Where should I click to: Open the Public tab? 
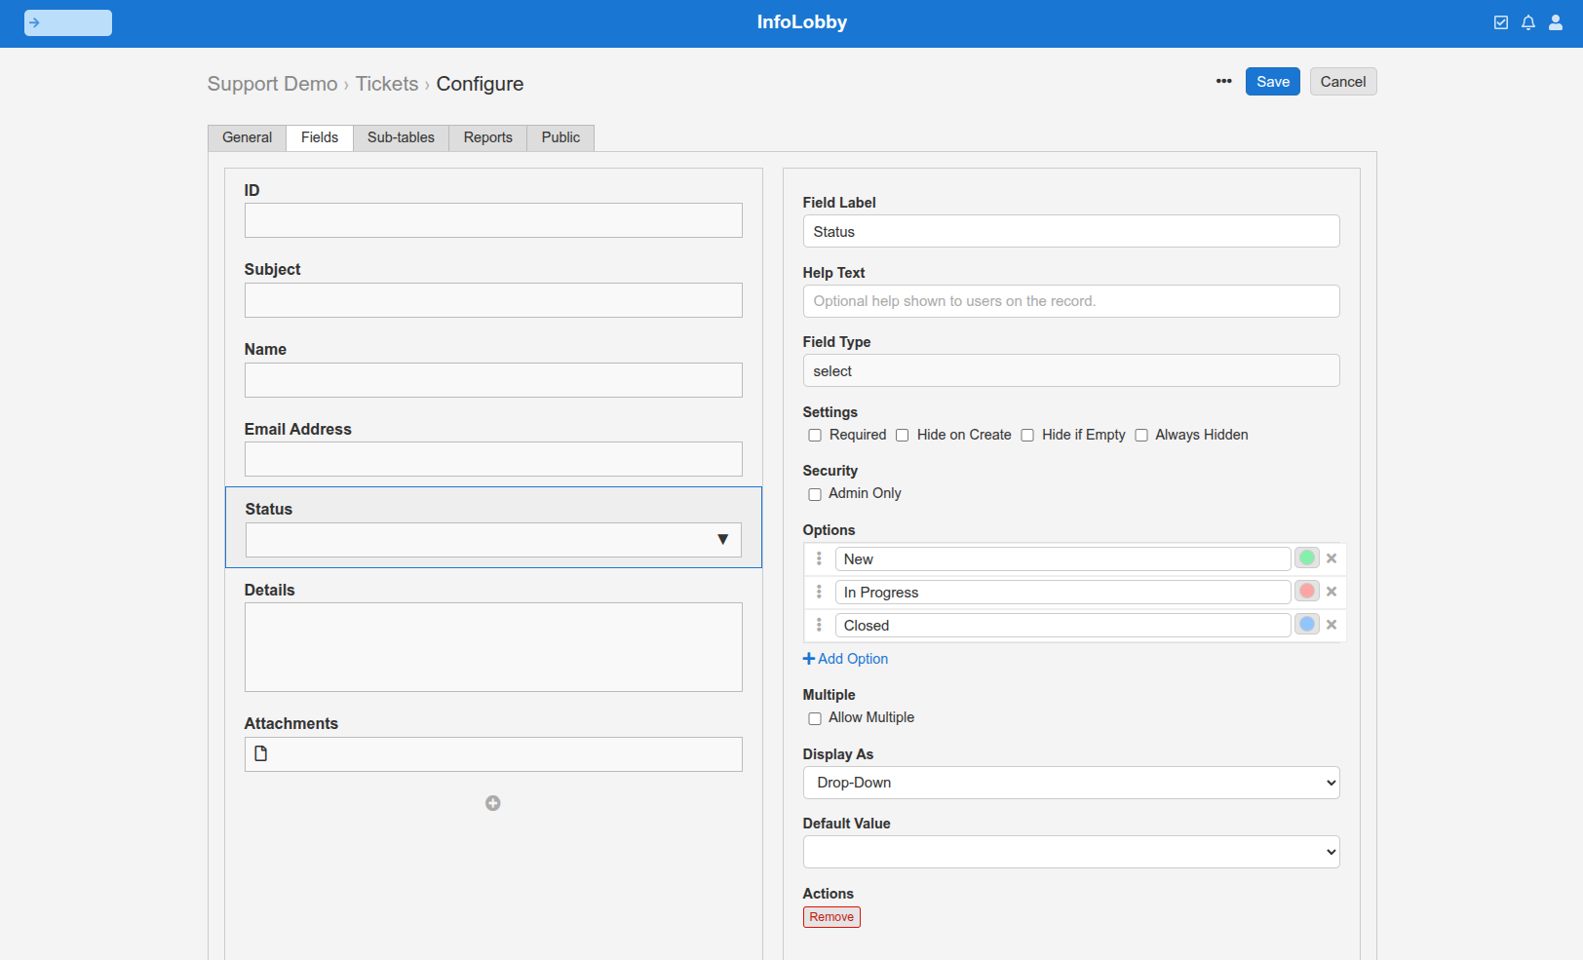point(560,137)
